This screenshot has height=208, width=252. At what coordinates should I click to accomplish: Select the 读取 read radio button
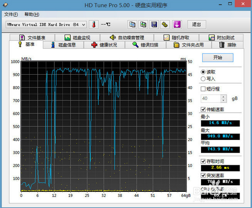coord(203,72)
